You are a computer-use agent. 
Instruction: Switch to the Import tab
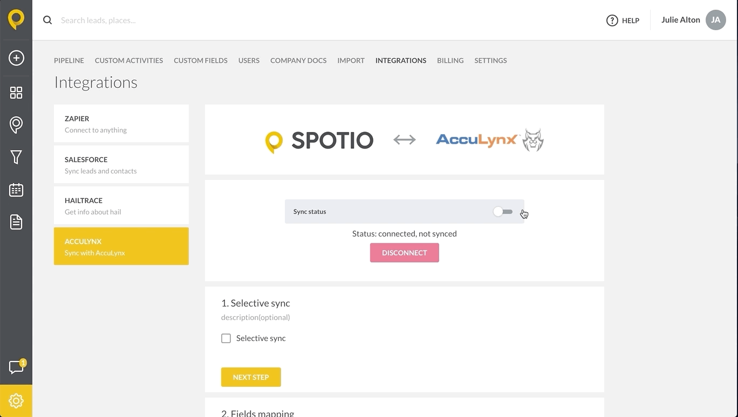pyautogui.click(x=351, y=60)
